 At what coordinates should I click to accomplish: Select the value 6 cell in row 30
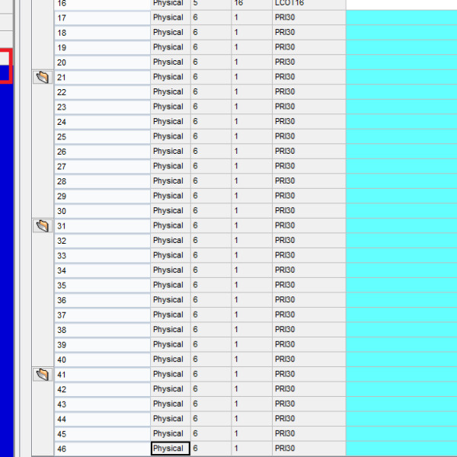pyautogui.click(x=210, y=211)
